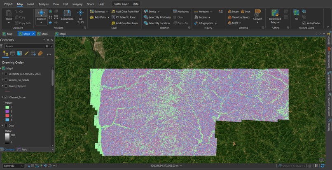Collapse the Classed_Score layer legend
332x170 pixels.
pos(2,98)
